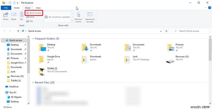212x110 pixels.
Task: Open the File menu
Action: point(6,8)
